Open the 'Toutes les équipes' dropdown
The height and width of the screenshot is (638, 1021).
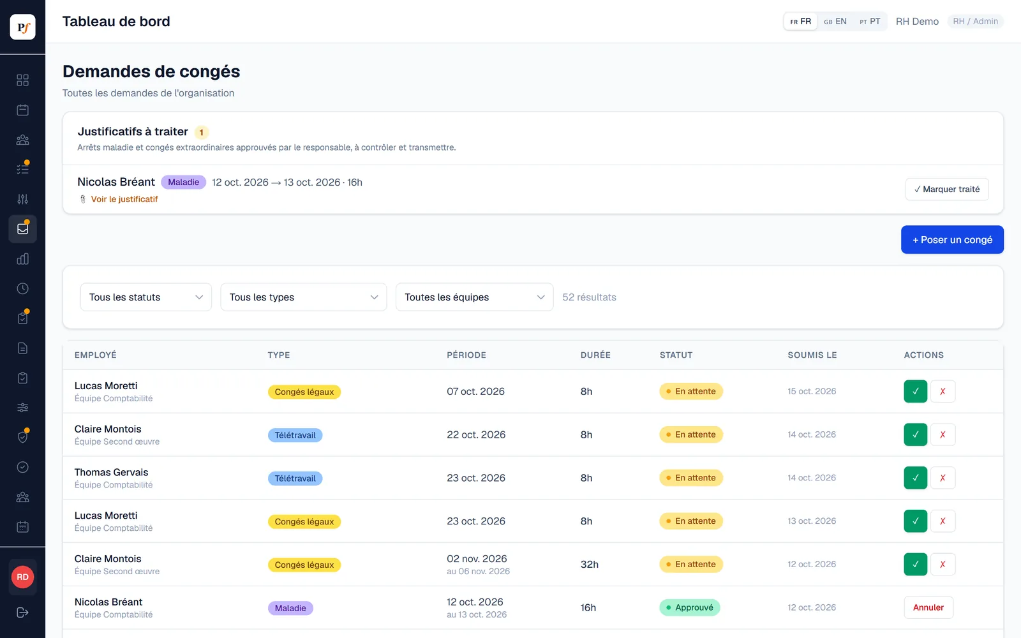click(475, 297)
